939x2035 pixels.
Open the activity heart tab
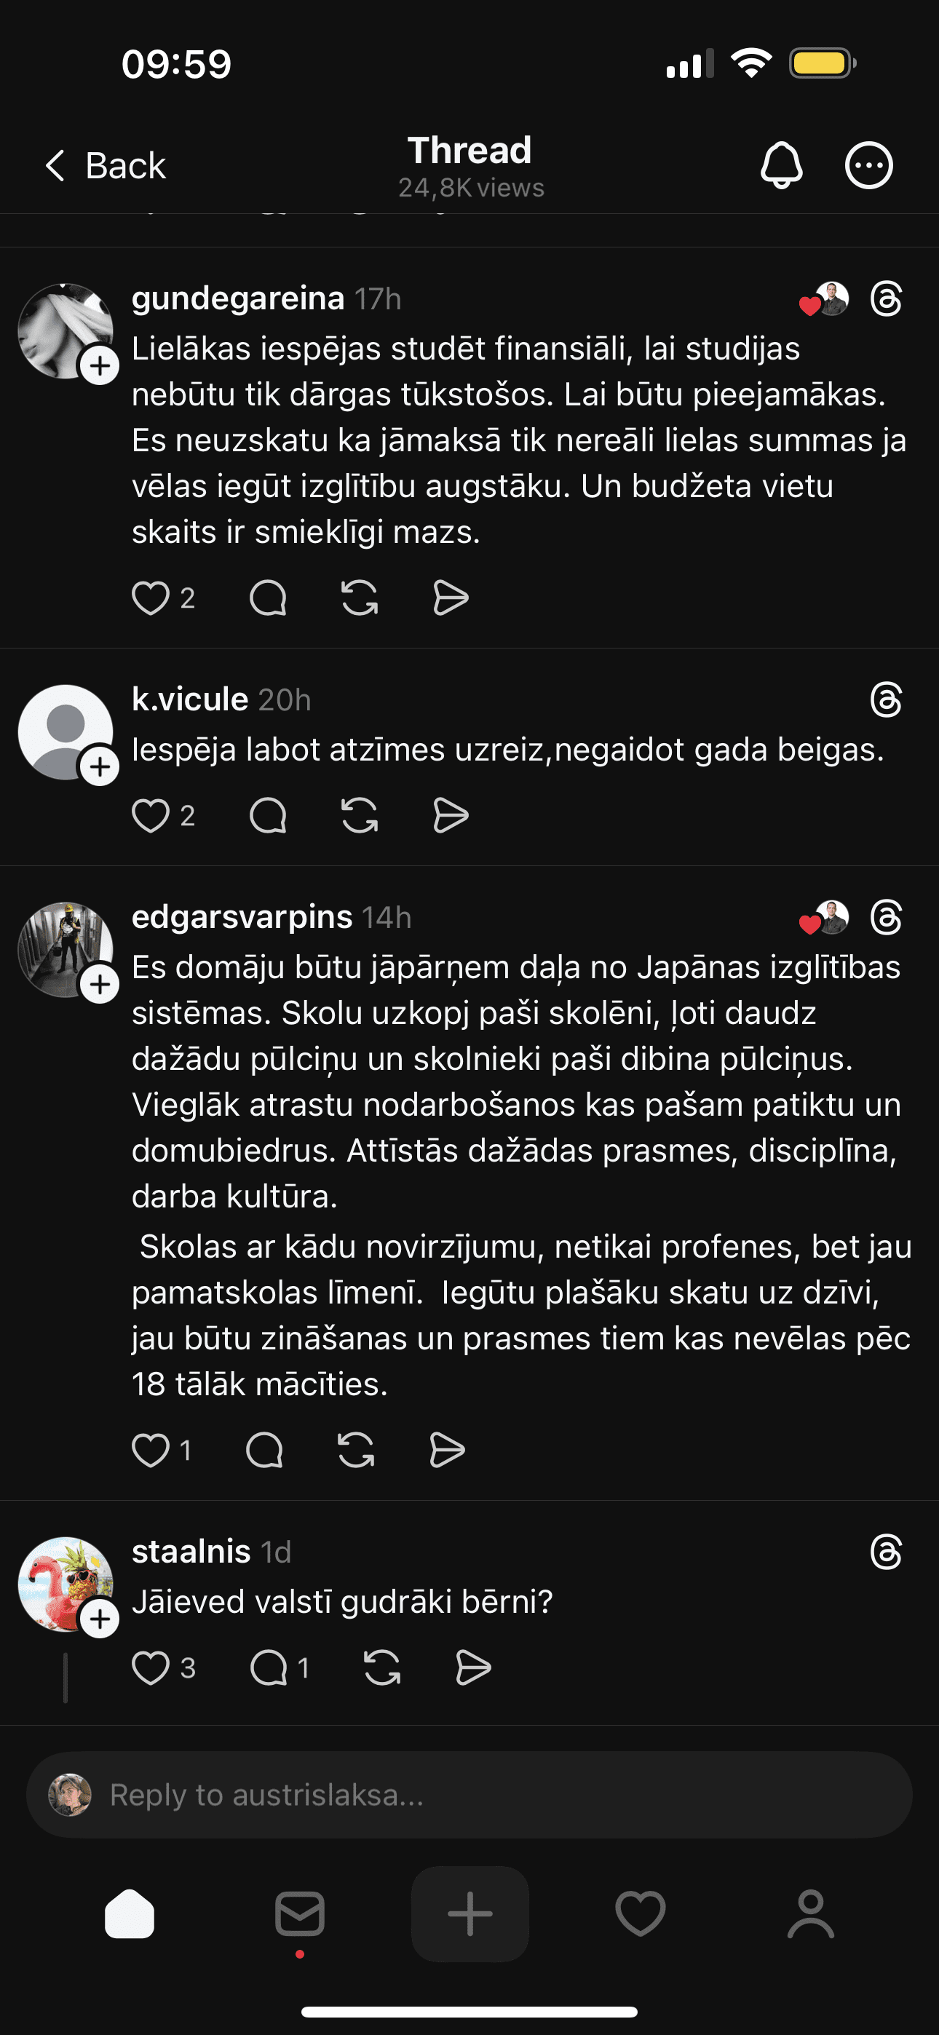(641, 1914)
